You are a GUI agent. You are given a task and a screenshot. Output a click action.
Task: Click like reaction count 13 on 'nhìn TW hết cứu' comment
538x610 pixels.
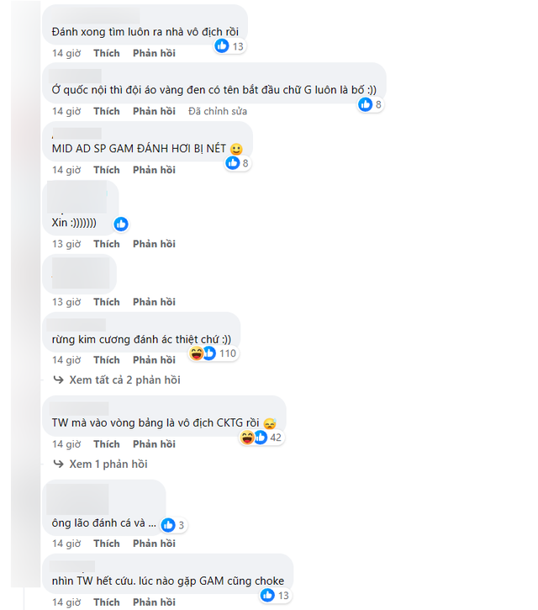point(283,596)
